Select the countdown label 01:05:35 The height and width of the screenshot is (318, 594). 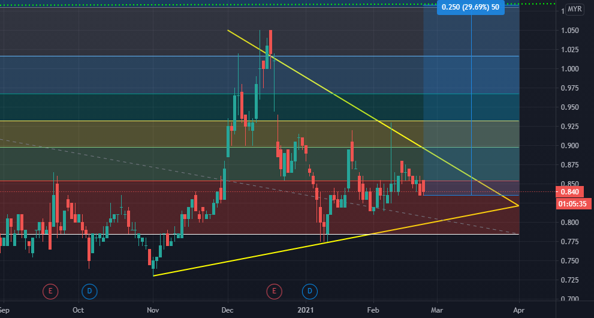point(574,204)
